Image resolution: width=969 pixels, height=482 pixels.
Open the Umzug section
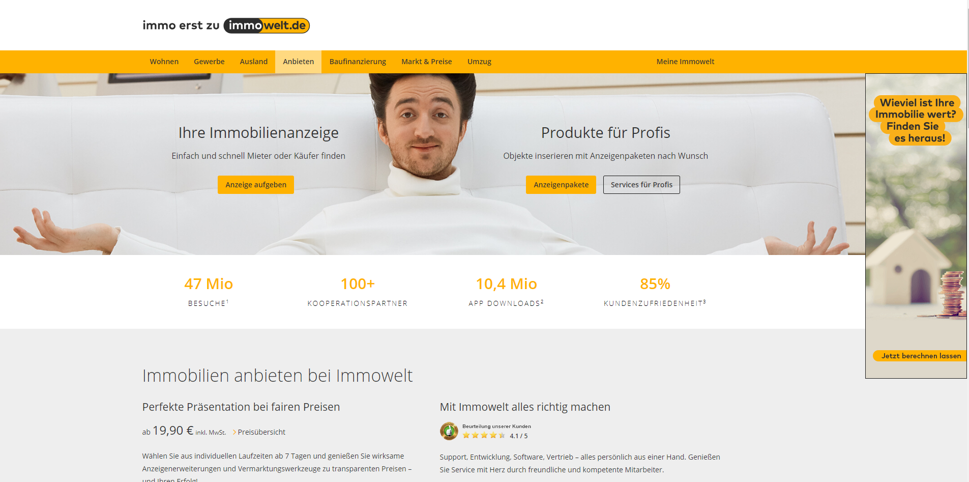479,62
